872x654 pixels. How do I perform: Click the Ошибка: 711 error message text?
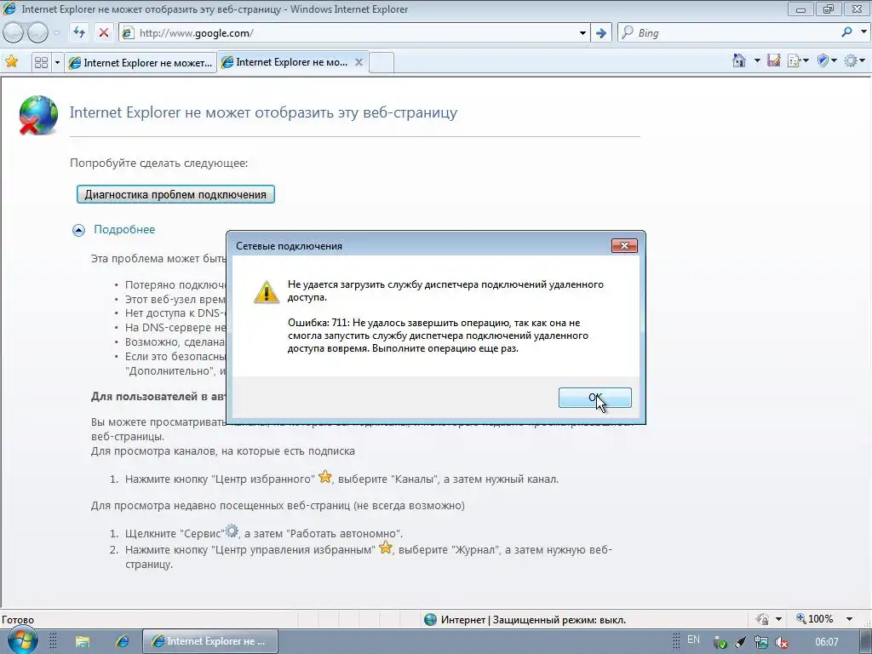point(438,336)
